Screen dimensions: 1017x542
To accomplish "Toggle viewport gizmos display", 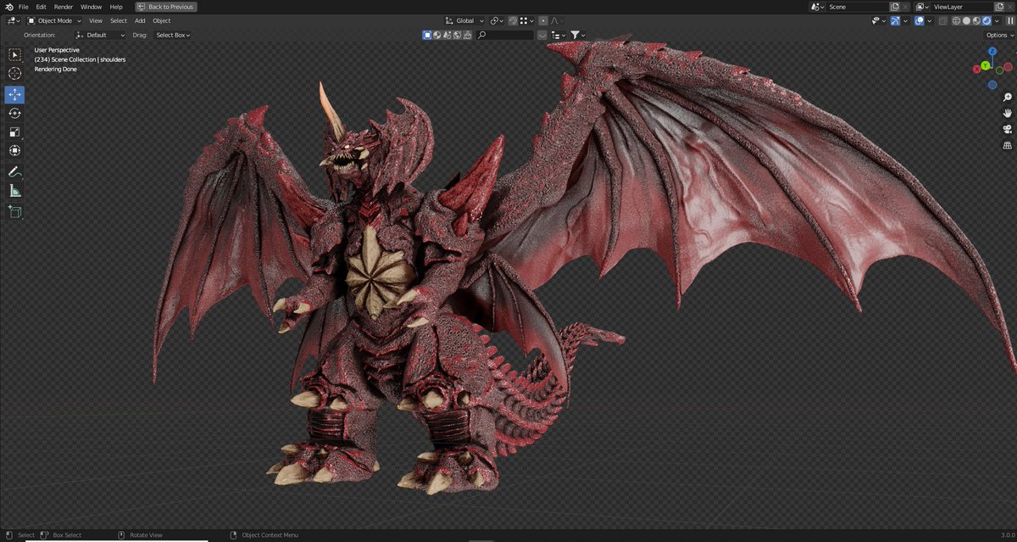I will click(895, 20).
